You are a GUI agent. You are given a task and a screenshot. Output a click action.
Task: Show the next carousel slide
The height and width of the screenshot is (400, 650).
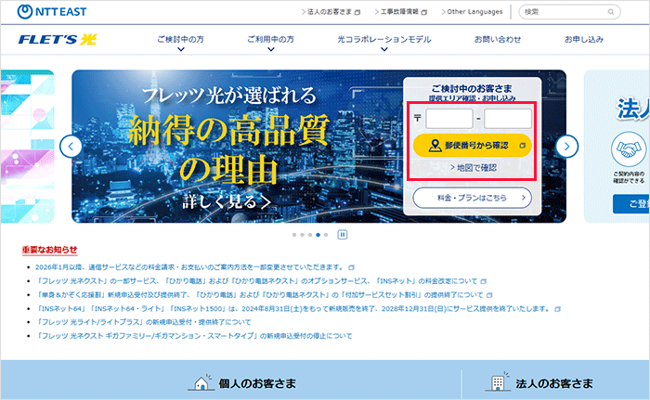pos(566,147)
